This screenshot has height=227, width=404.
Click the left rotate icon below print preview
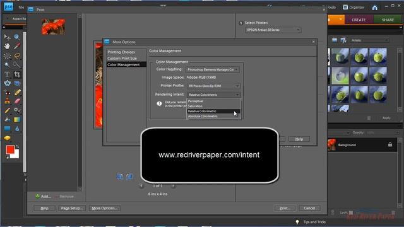(x=120, y=177)
